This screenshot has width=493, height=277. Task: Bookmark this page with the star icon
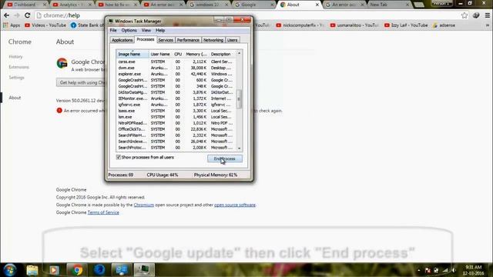[x=464, y=15]
